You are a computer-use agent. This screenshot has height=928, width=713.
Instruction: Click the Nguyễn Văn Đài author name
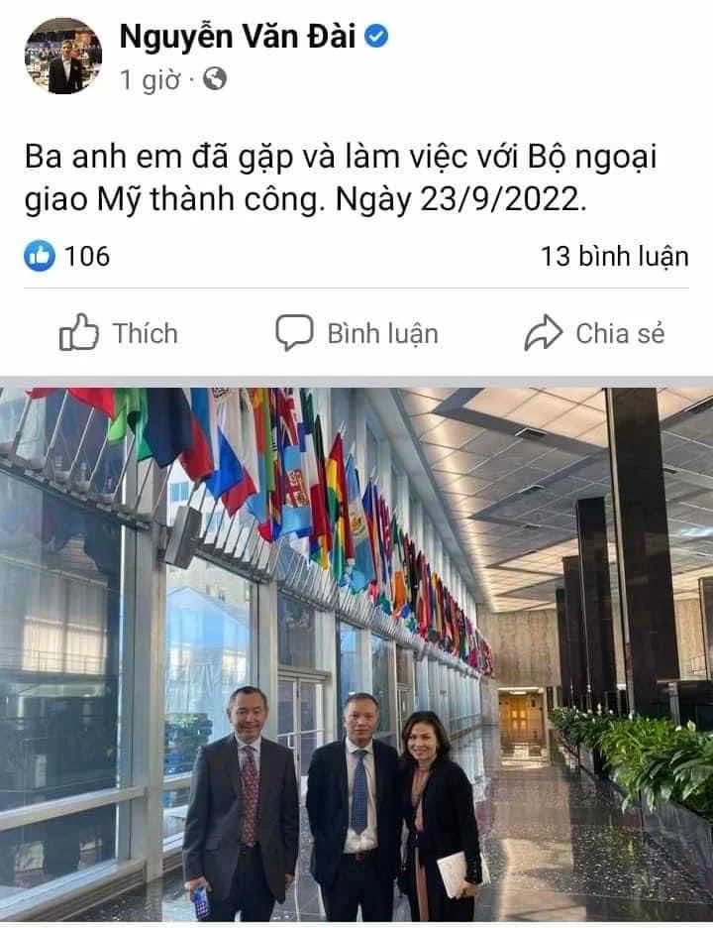point(238,37)
